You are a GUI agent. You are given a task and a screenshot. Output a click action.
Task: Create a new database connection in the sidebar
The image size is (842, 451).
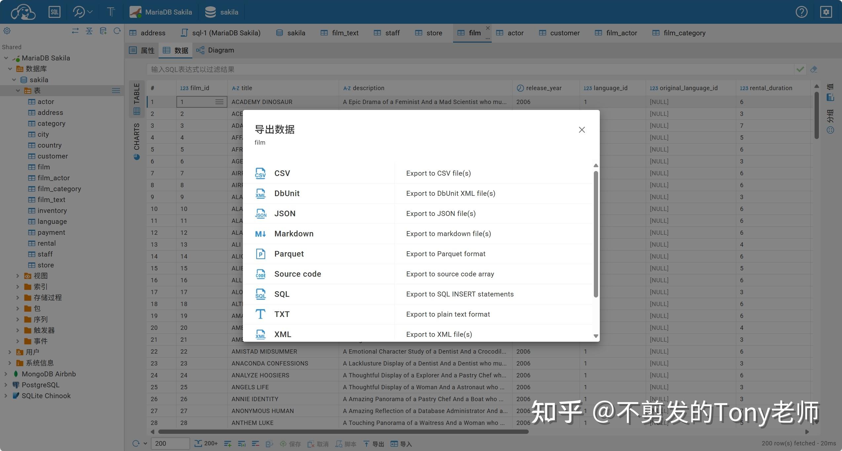tap(103, 31)
